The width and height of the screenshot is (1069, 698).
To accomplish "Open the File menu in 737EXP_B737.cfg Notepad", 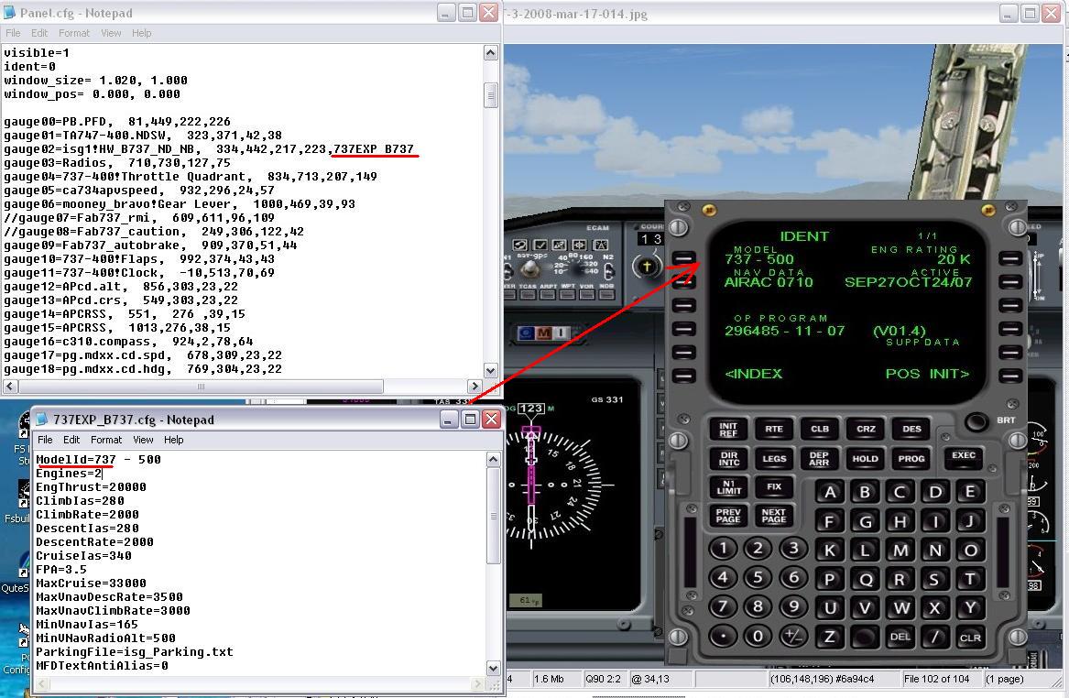I will 45,440.
